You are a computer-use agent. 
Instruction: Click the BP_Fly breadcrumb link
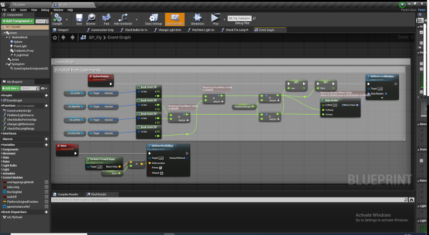[x=95, y=37]
